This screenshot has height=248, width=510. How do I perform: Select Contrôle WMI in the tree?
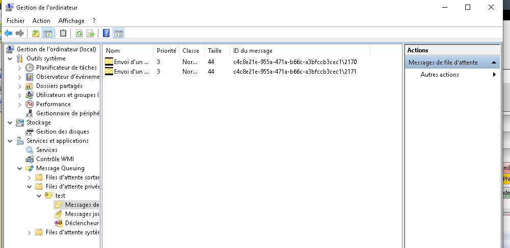[x=55, y=159]
